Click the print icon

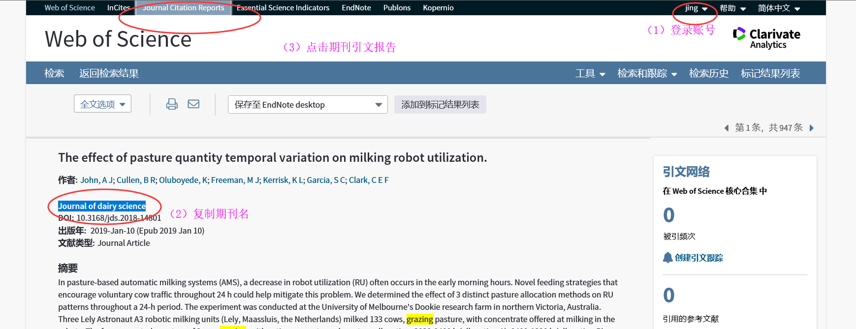coord(172,104)
